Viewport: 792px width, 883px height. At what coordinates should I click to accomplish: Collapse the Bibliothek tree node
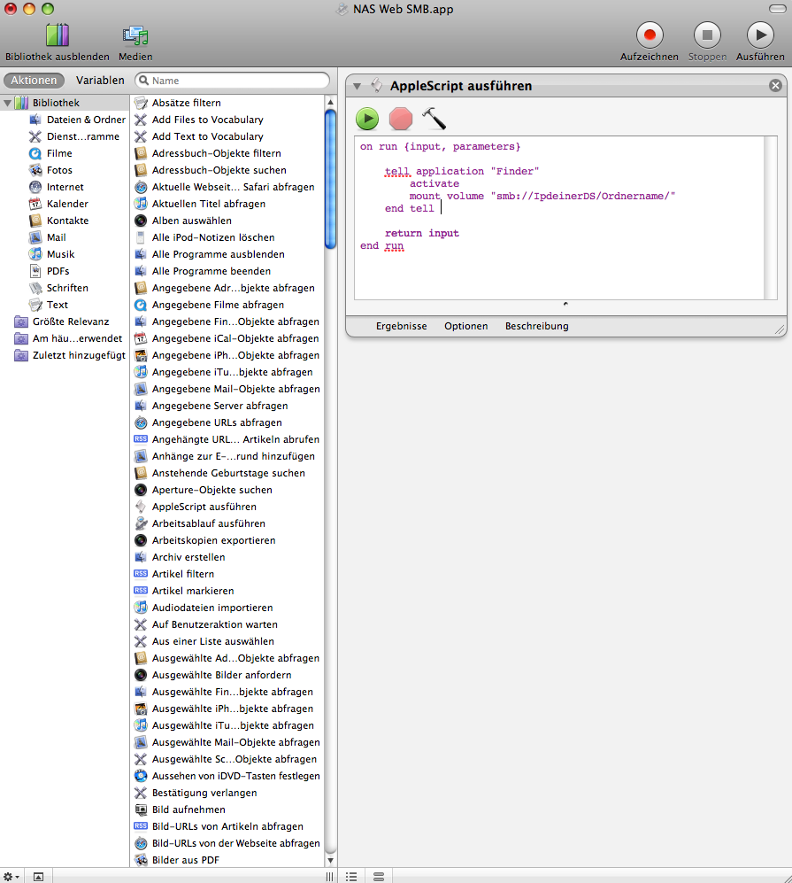[x=7, y=103]
